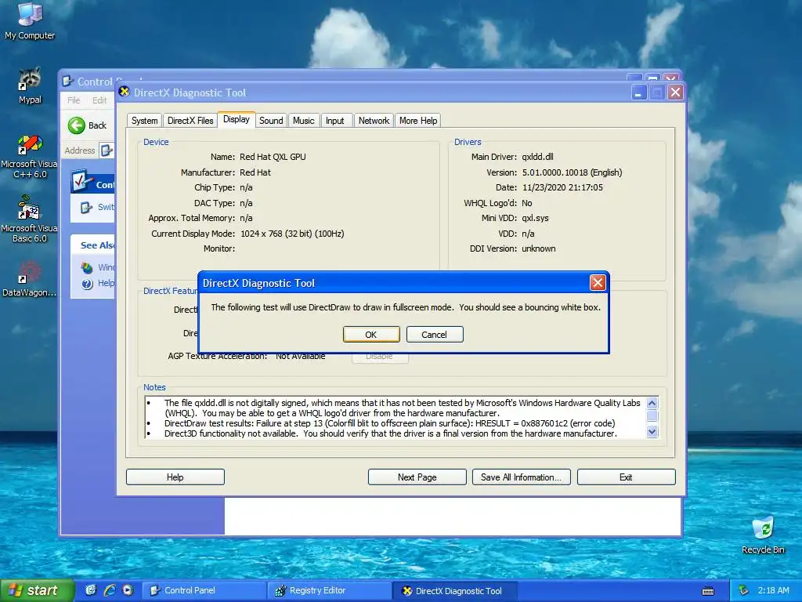Open DataWagon desktop shortcut
802x602 pixels.
[29, 279]
